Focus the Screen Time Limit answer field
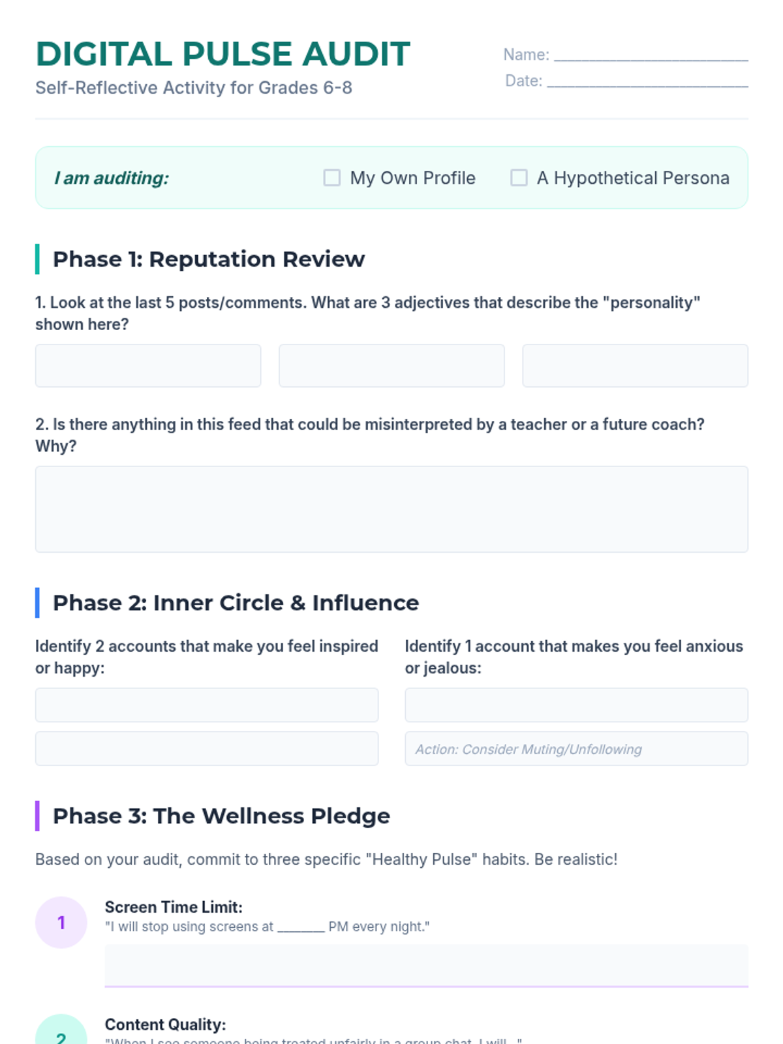Viewport: 783px width, 1044px height. [426, 966]
